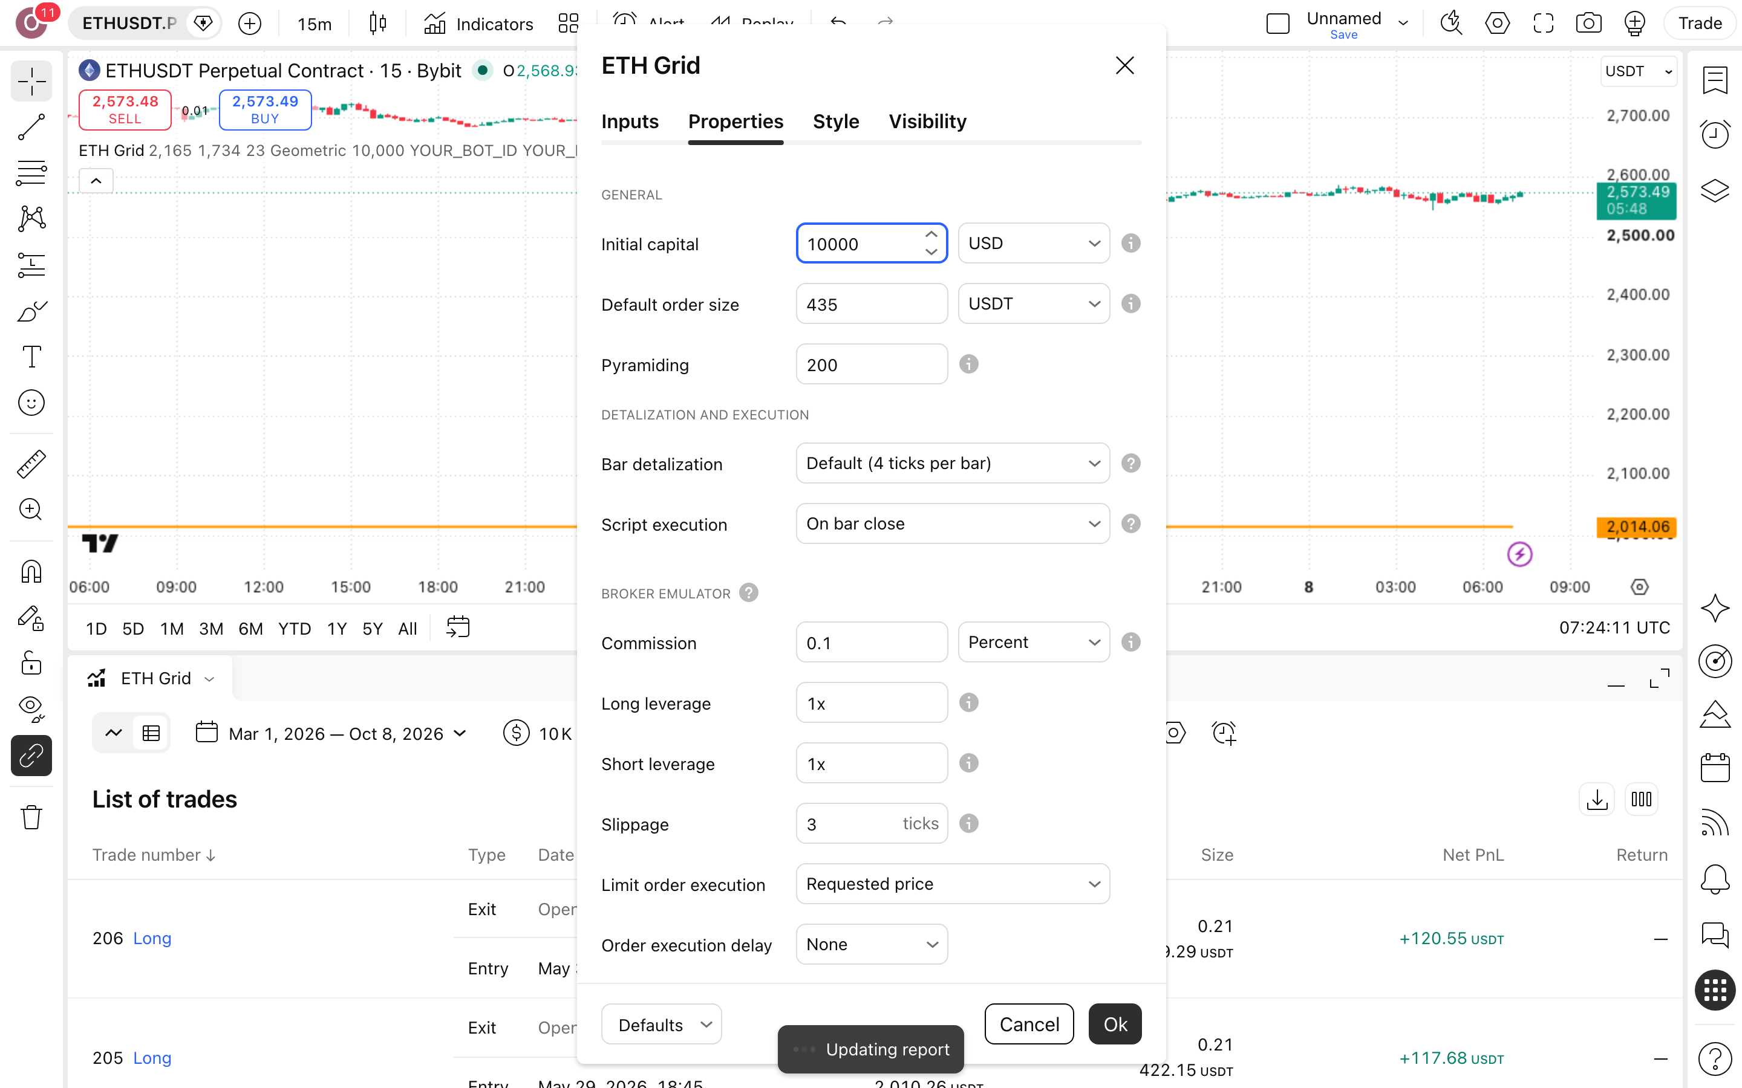Select the text annotation tool

(31, 357)
